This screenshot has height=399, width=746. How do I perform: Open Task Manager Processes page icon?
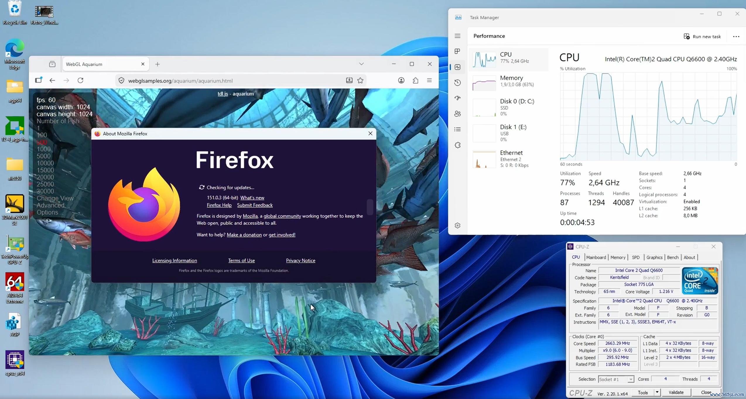tap(458, 51)
